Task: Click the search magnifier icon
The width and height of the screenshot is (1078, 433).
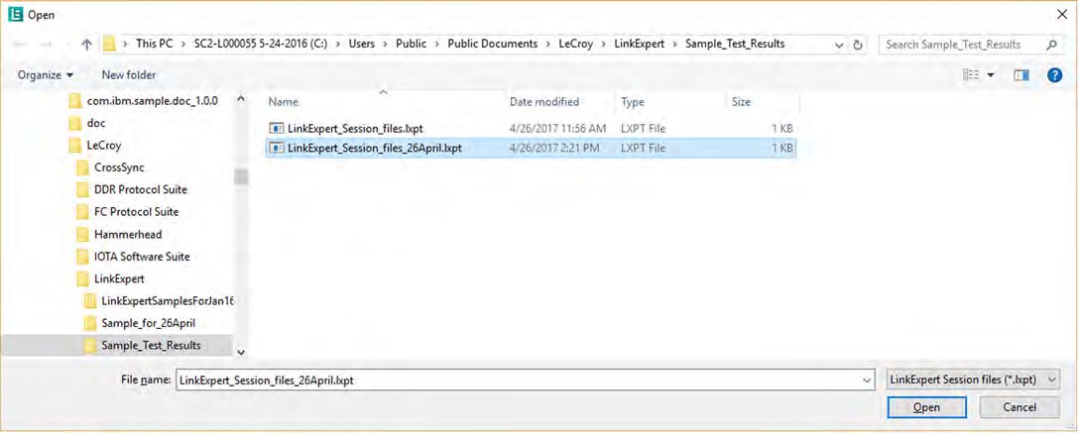Action: pos(1051,45)
